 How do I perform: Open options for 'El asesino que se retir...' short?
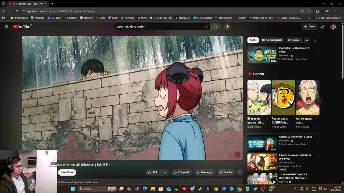click(x=267, y=120)
